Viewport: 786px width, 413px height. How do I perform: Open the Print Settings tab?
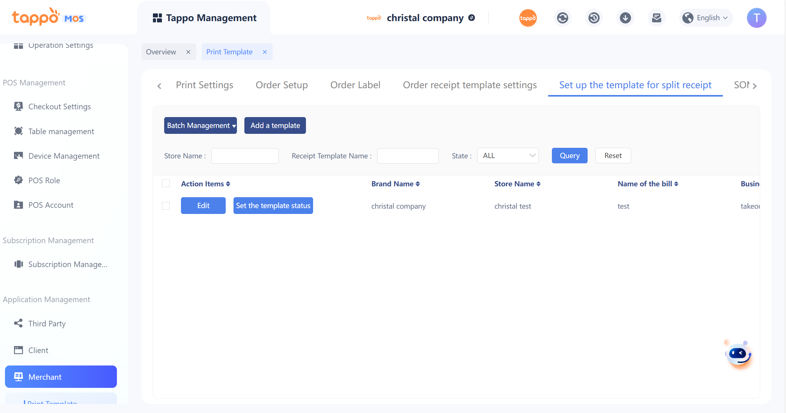pos(204,85)
